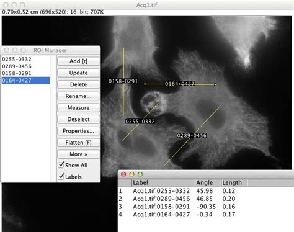Click angle value -90.35
Image resolution: width=294 pixels, height=232 pixels.
click(x=206, y=207)
